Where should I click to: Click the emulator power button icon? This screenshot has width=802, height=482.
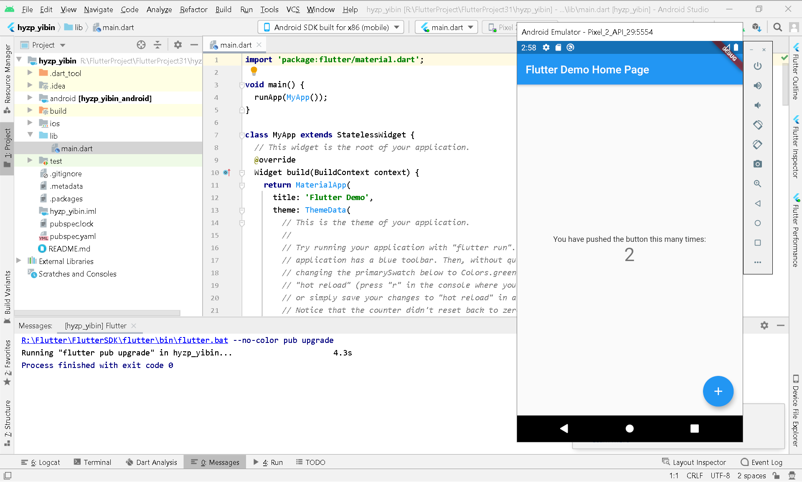click(758, 66)
